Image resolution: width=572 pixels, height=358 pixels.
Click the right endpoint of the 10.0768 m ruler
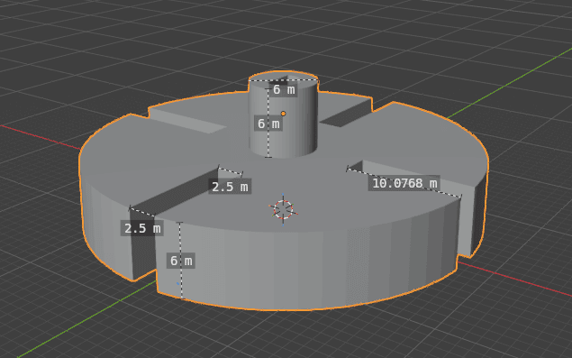(460, 197)
